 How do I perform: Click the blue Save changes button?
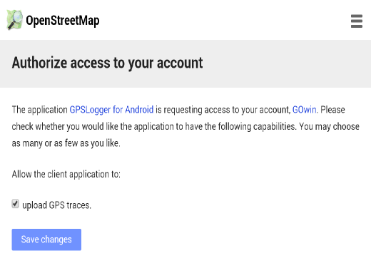pyautogui.click(x=46, y=240)
